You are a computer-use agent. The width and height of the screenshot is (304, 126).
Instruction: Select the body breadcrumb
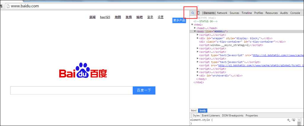pos(203,111)
